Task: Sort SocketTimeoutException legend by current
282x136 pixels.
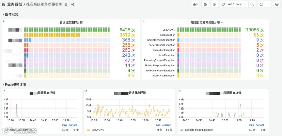Action: [260, 125]
